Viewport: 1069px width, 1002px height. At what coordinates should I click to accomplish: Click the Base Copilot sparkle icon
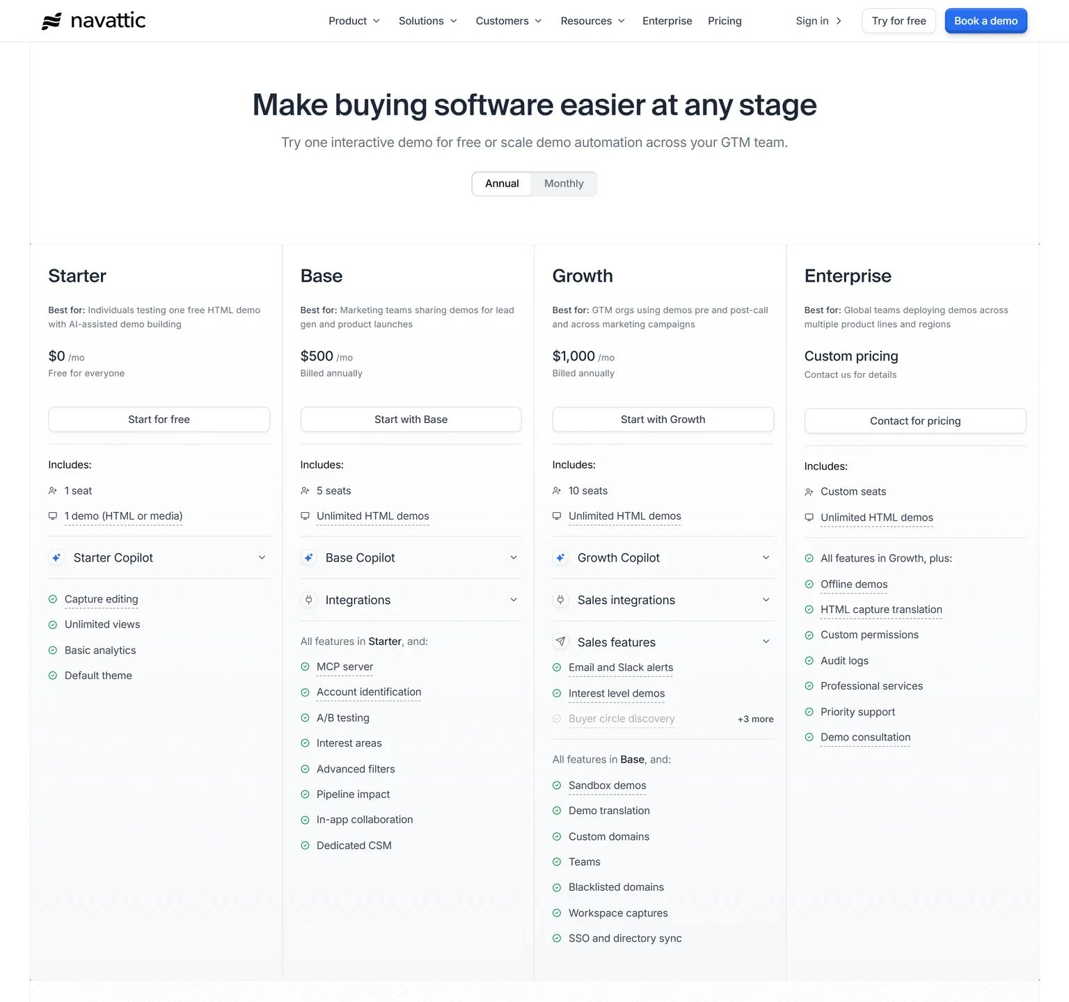(308, 557)
